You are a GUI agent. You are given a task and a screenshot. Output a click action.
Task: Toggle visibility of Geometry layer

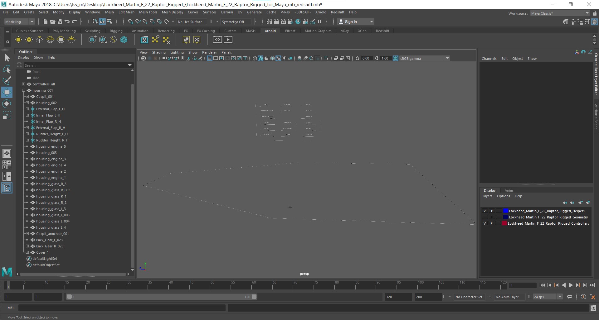(485, 217)
